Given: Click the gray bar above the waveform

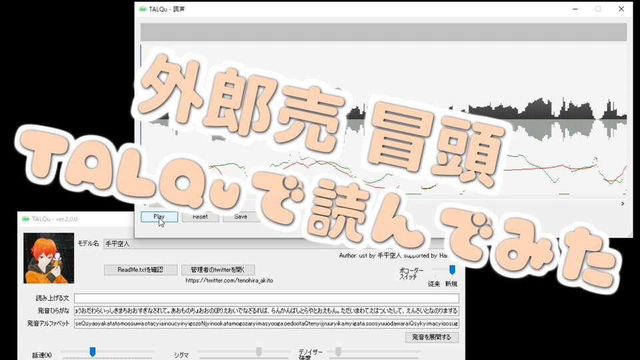Looking at the screenshot, I should 383,32.
